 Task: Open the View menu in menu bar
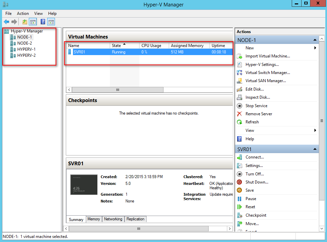point(38,14)
